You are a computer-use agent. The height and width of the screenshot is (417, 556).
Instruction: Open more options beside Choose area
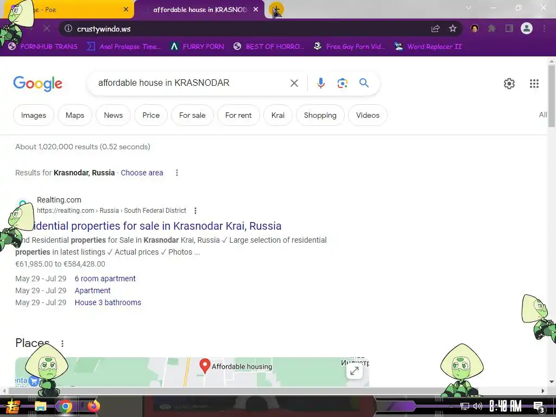(x=176, y=173)
